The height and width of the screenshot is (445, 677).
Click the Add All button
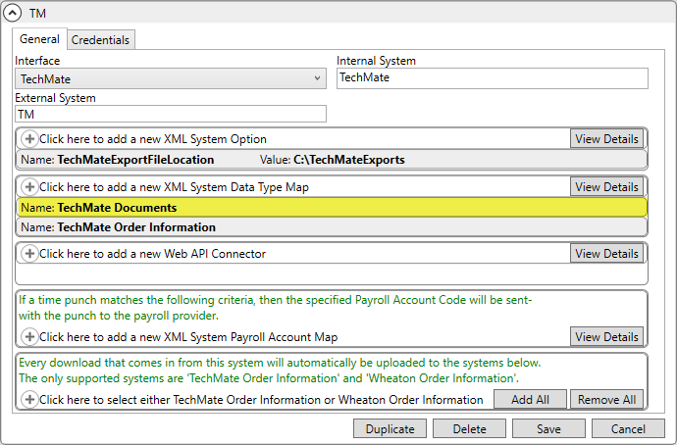[530, 400]
